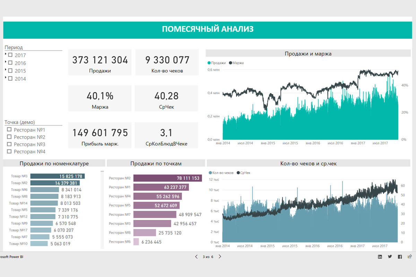Image resolution: width=416 pixels, height=277 pixels.
Task: Go to the previous report page
Action: point(196,257)
